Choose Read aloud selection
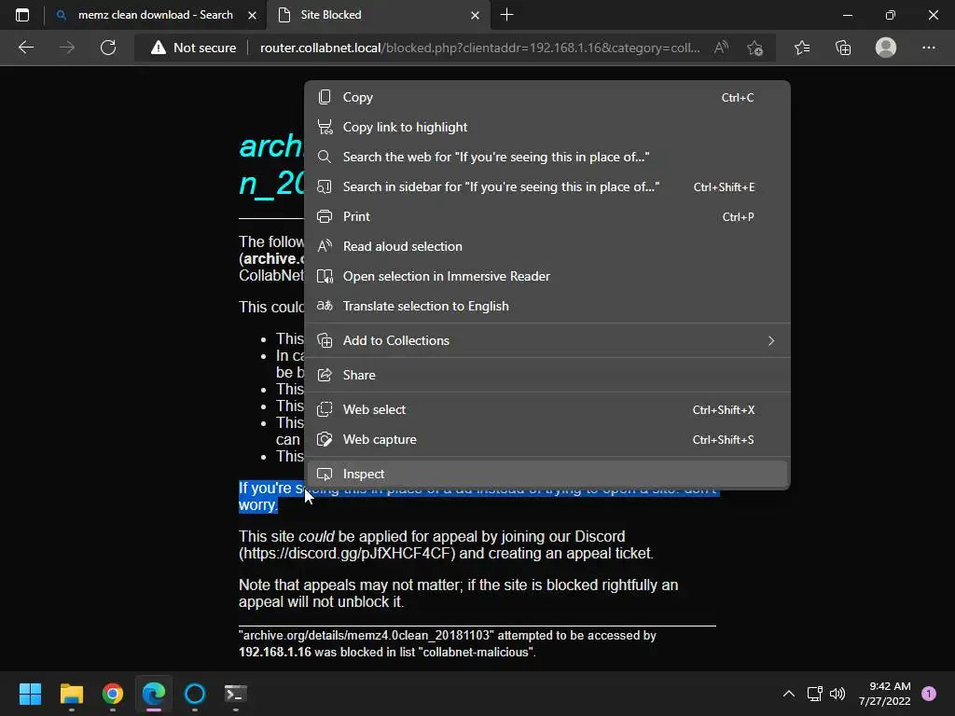The height and width of the screenshot is (716, 955). point(547,246)
